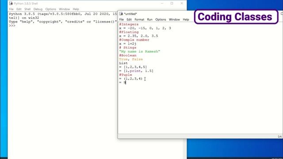
Task: Click the line x = -20, -15, 0, 1, 2, 3
Action: tap(145, 28)
